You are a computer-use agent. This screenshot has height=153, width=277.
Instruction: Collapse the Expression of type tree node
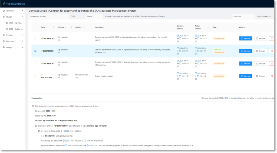(36, 126)
